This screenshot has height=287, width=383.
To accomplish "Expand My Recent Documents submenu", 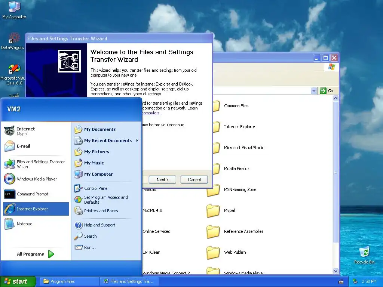I will pyautogui.click(x=107, y=141).
